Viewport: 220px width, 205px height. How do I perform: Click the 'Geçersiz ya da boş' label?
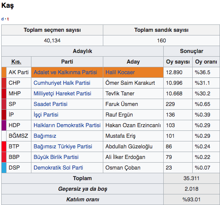pos(82,189)
